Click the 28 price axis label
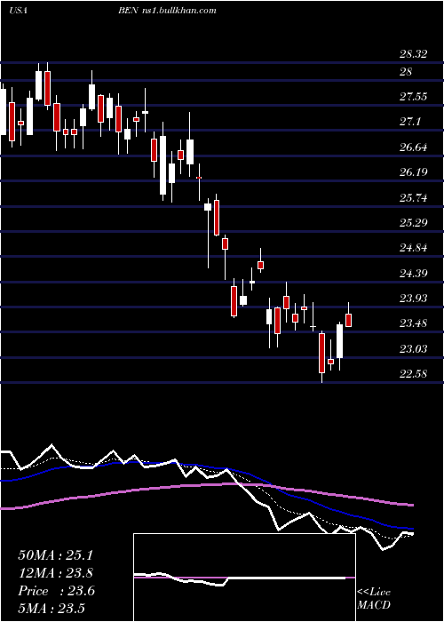Screen dimensions: 444x622 pos(406,72)
